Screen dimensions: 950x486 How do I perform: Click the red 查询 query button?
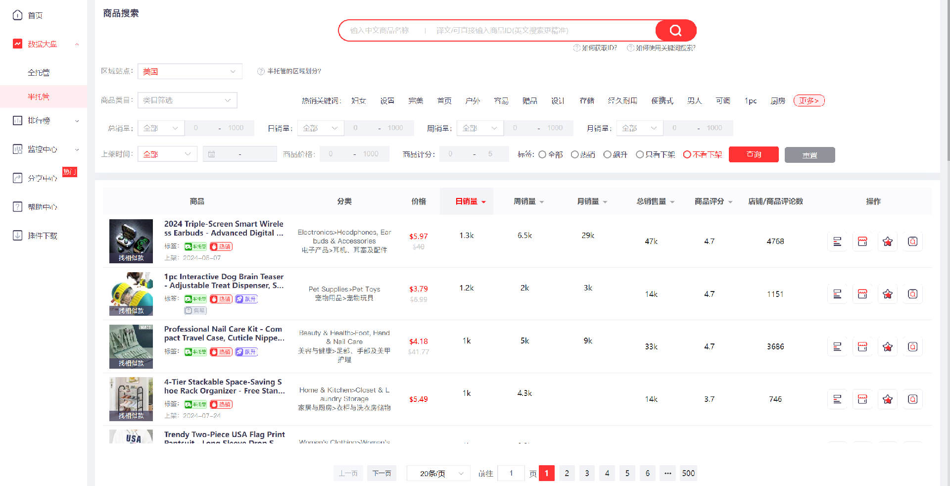point(754,154)
